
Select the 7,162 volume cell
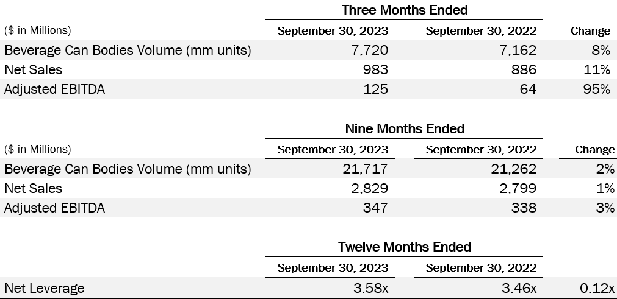pos(515,50)
